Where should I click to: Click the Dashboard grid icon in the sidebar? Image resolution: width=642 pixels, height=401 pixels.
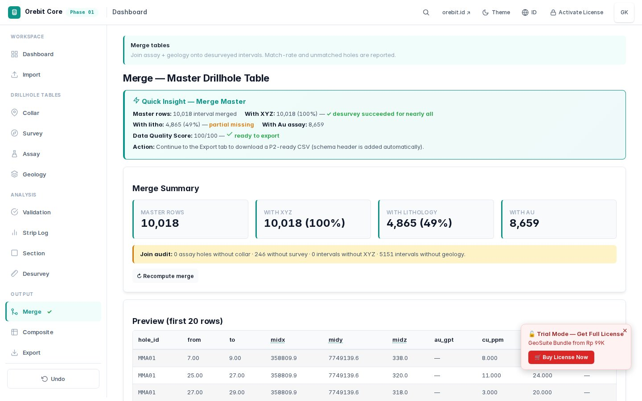[x=14, y=54]
